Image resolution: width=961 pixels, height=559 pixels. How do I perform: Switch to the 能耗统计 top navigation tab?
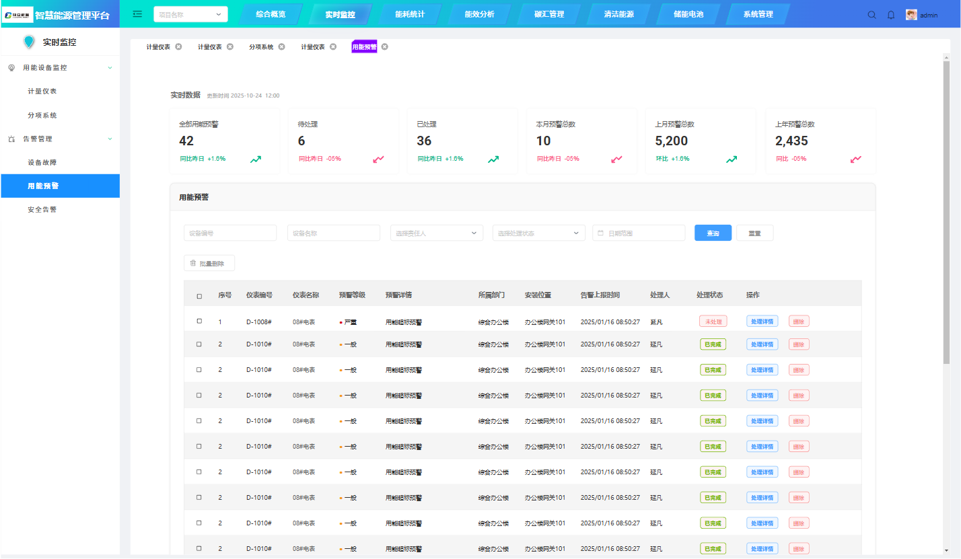pos(409,14)
